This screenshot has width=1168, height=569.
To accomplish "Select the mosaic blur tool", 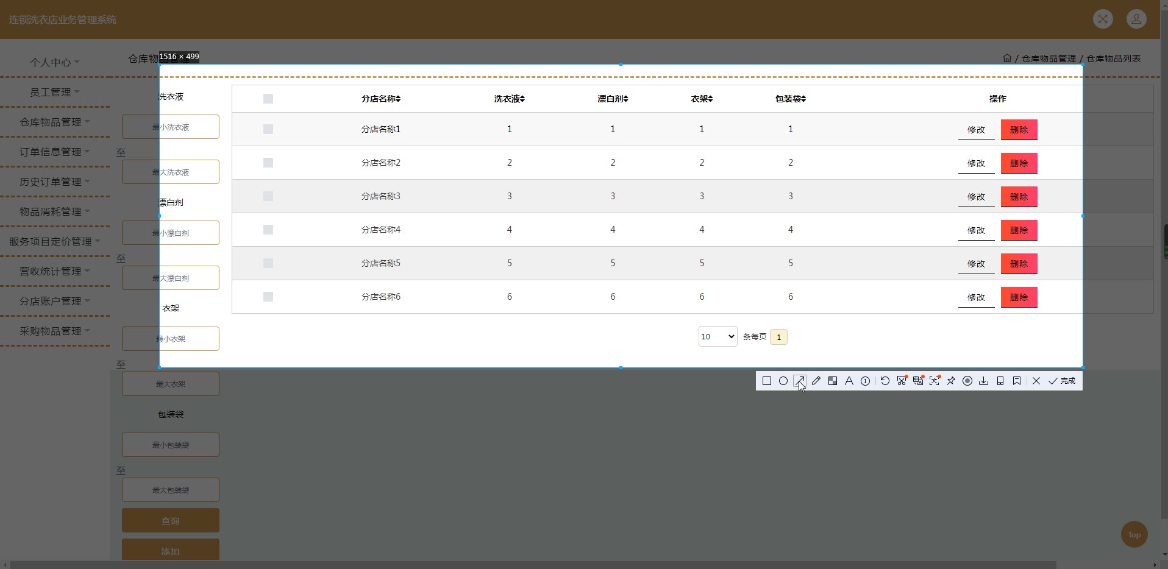I will click(833, 381).
